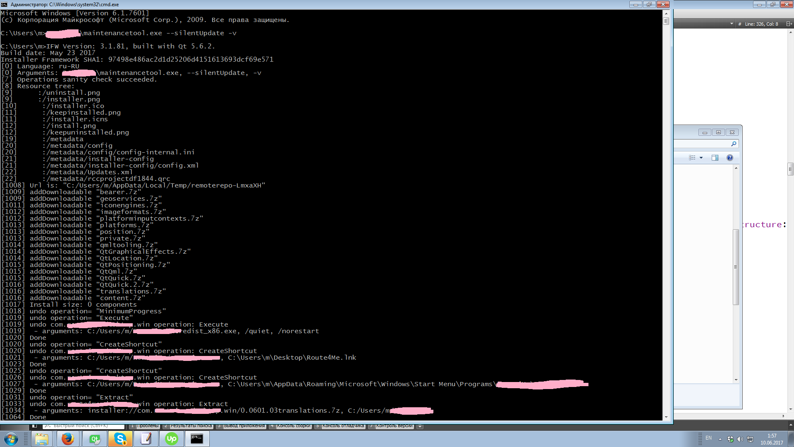The width and height of the screenshot is (794, 447).
Task: Click the addDownloadable "QtLocation.7z" line
Action: click(79, 258)
